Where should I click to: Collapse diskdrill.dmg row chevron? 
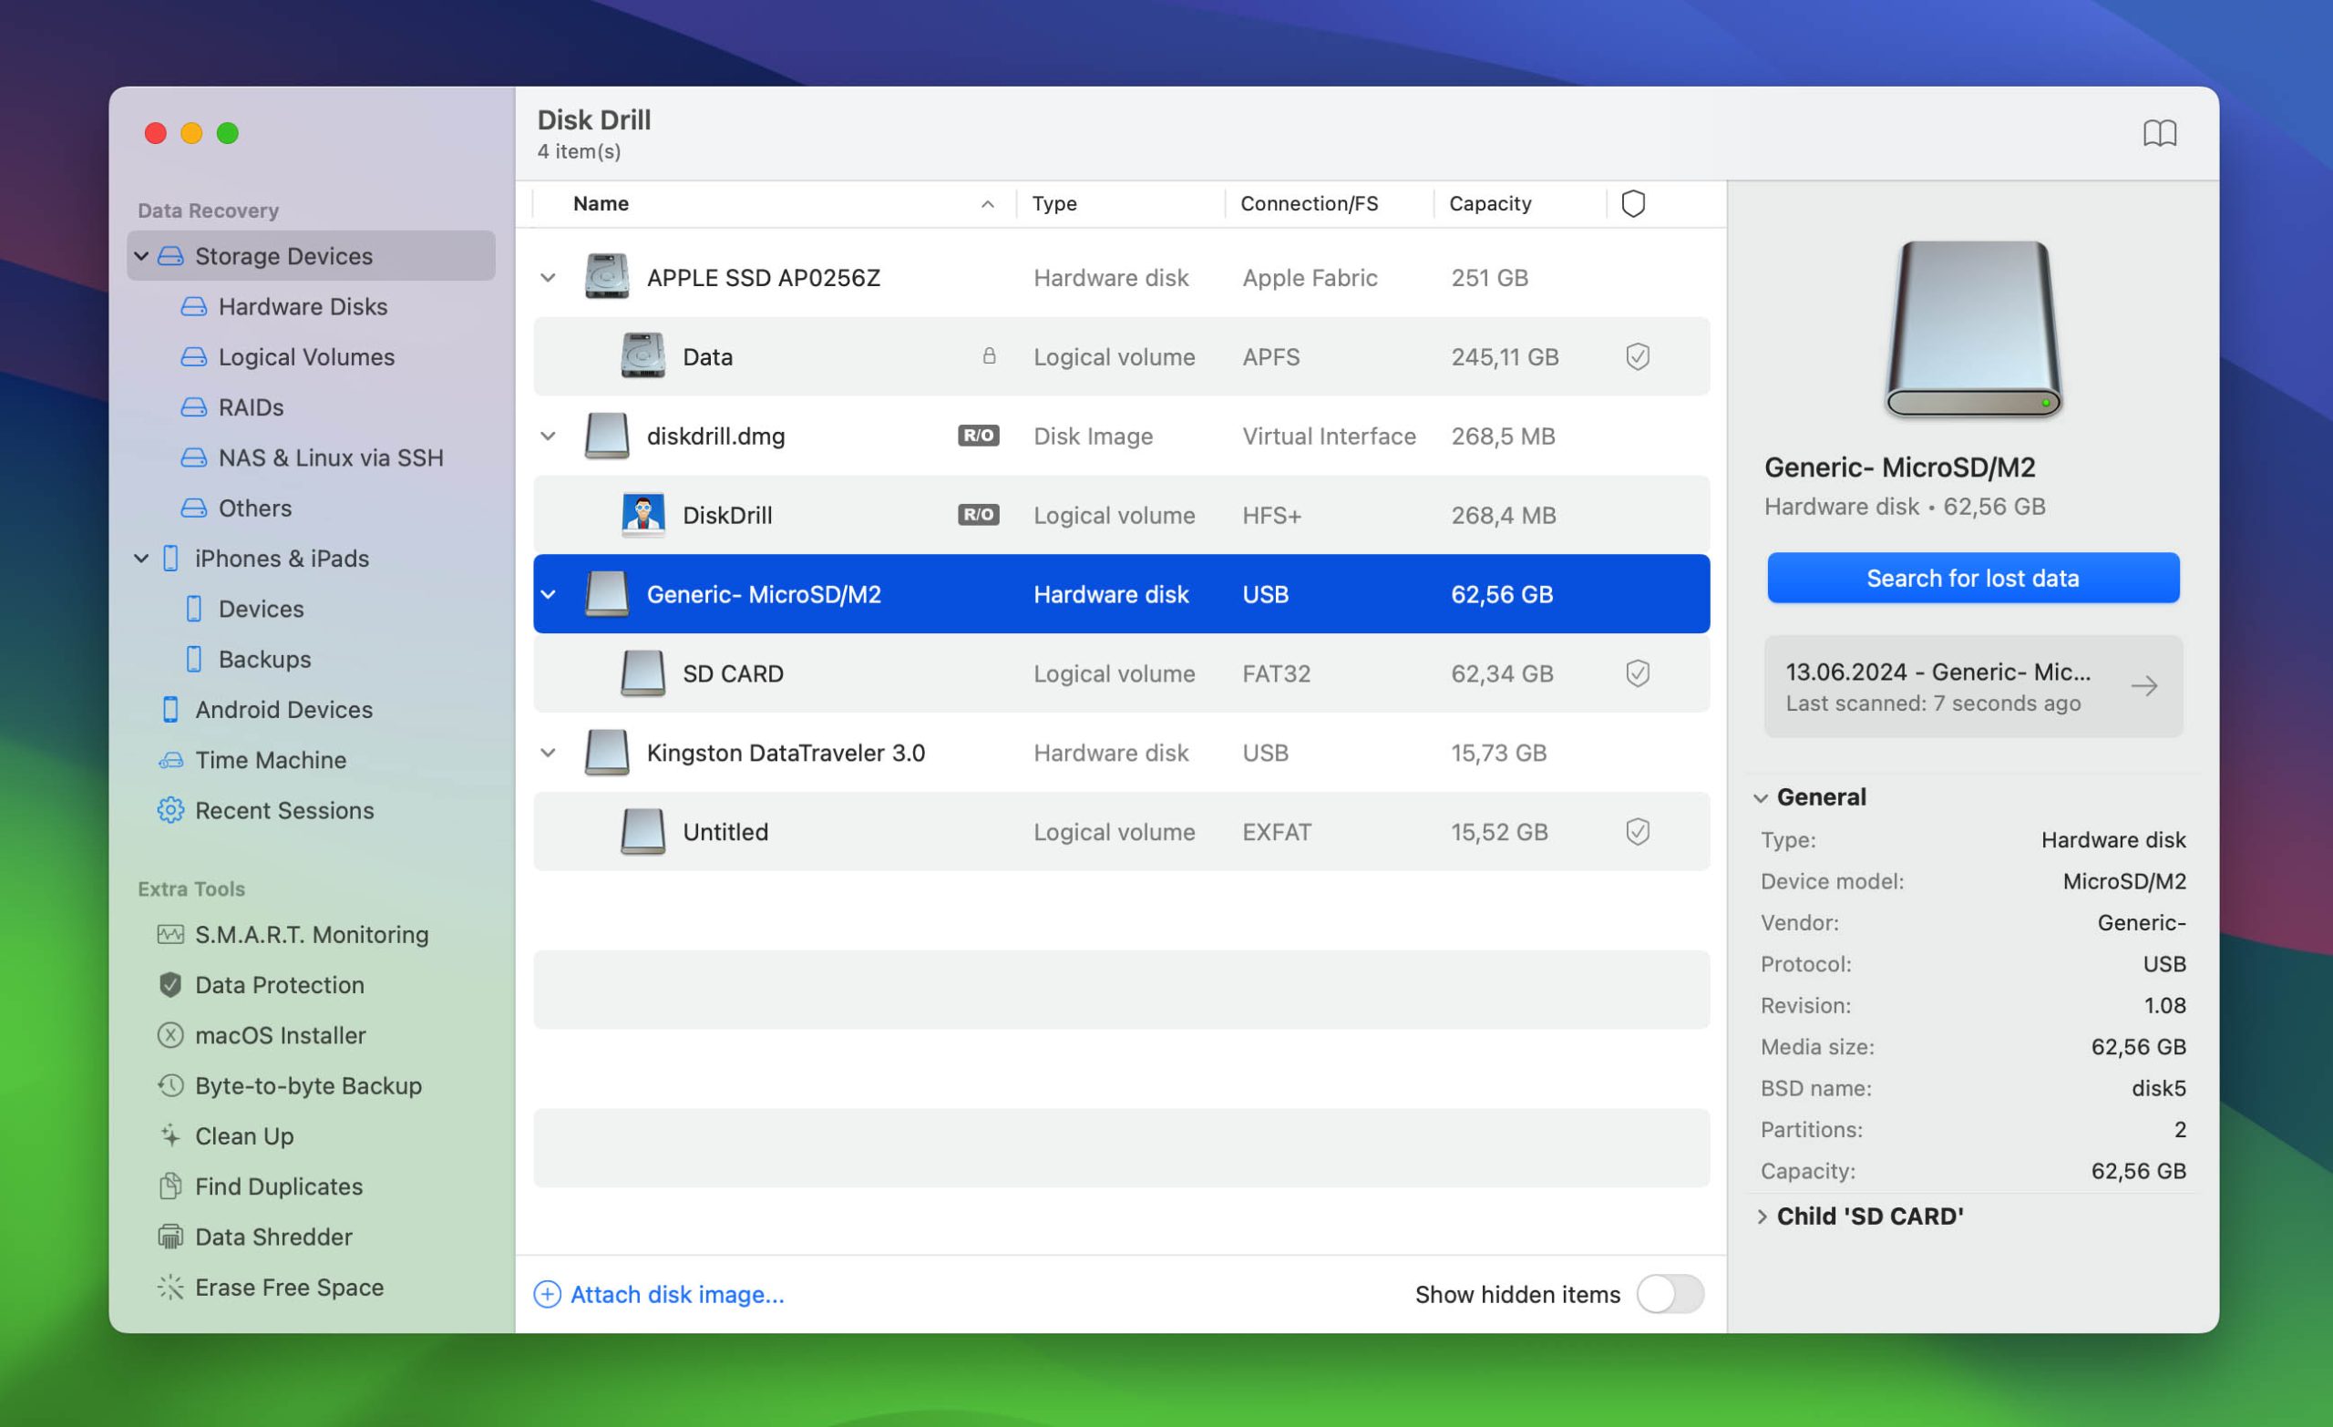pyautogui.click(x=549, y=436)
